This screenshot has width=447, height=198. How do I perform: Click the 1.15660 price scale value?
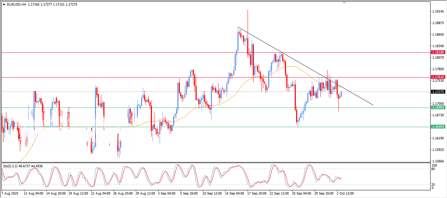click(438, 161)
